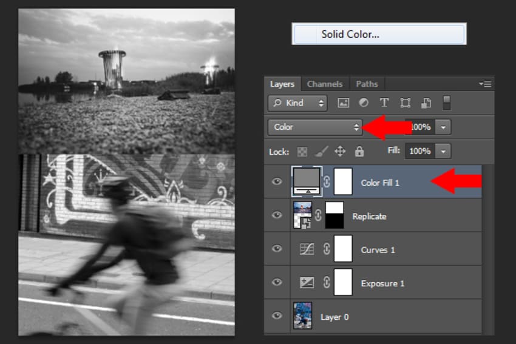Open the Layers panel flyout menu
516x344 pixels.
pos(485,84)
